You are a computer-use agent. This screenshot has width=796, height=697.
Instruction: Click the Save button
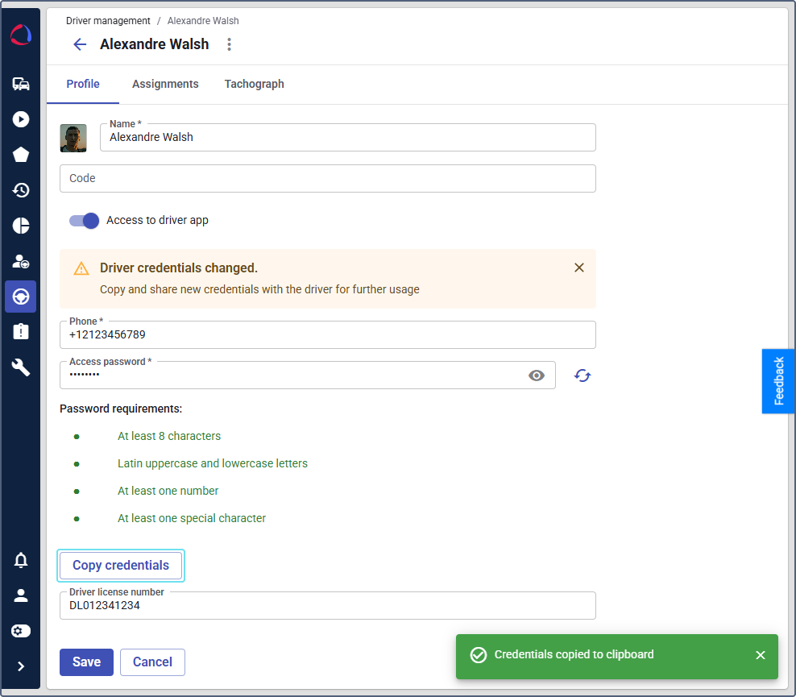(86, 662)
